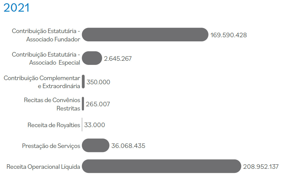Select the Contribuição Estatutária - Associado Fundador label

[46, 35]
